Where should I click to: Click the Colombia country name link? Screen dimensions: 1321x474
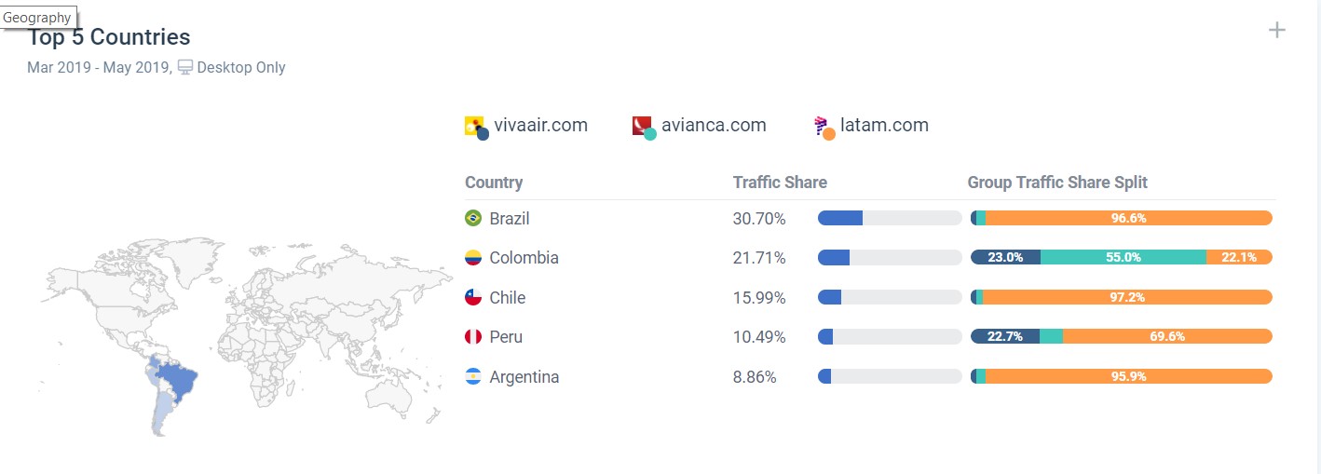[524, 257]
